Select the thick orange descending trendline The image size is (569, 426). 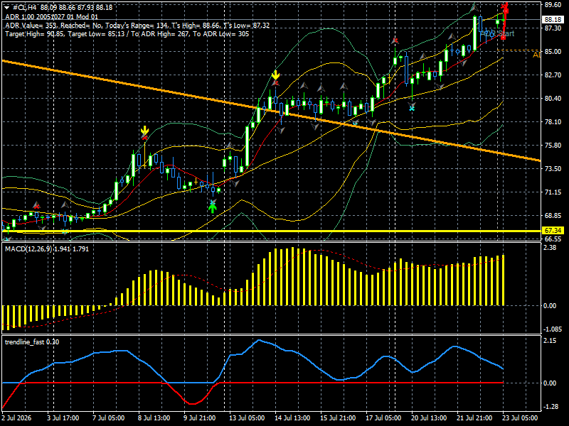click(x=271, y=111)
